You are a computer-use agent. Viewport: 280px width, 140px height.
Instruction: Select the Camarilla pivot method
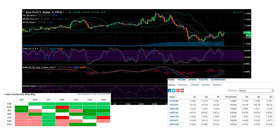pyautogui.click(x=194, y=85)
